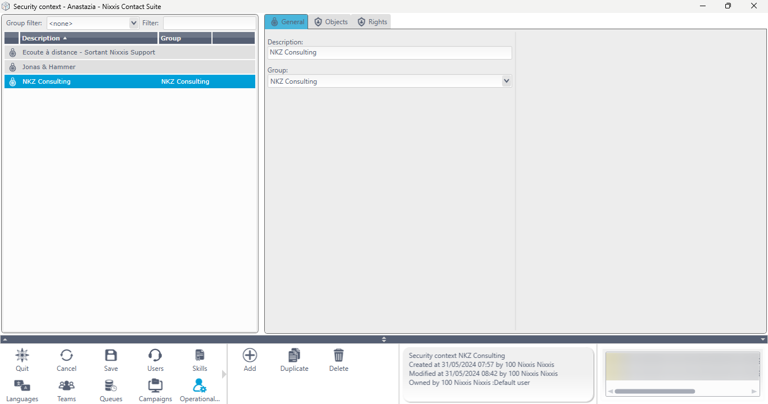The height and width of the screenshot is (404, 768).
Task: Click the icon of the Ecoute à distance row
Action: pos(12,52)
